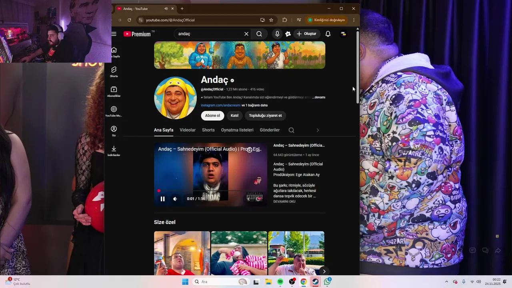This screenshot has width=512, height=288.
Task: Mute the tab via speaker icon
Action: pyautogui.click(x=166, y=8)
